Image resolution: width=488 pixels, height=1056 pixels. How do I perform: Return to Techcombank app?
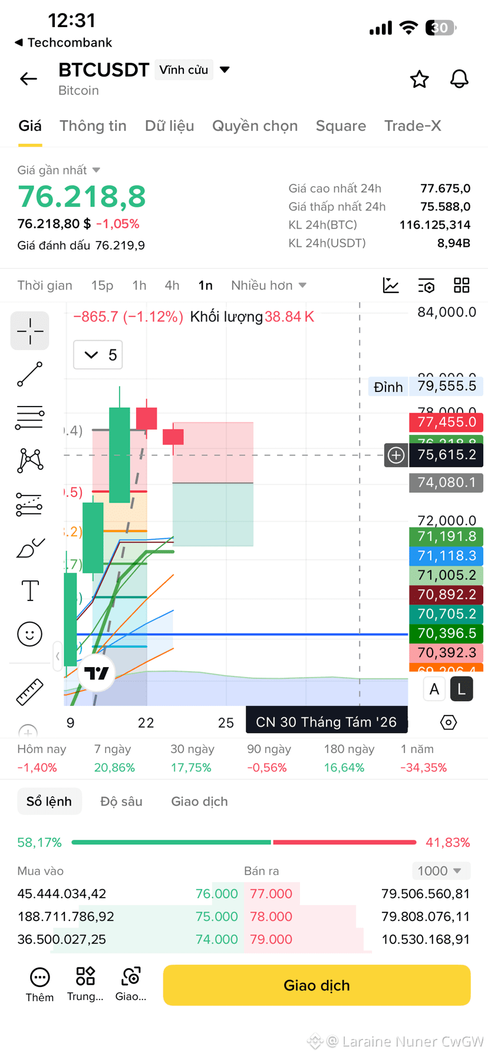[x=63, y=42]
